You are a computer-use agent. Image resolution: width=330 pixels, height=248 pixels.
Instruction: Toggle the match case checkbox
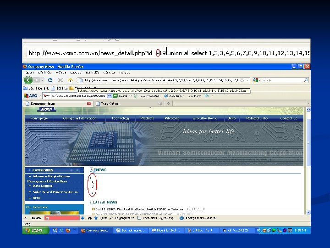[139, 218]
